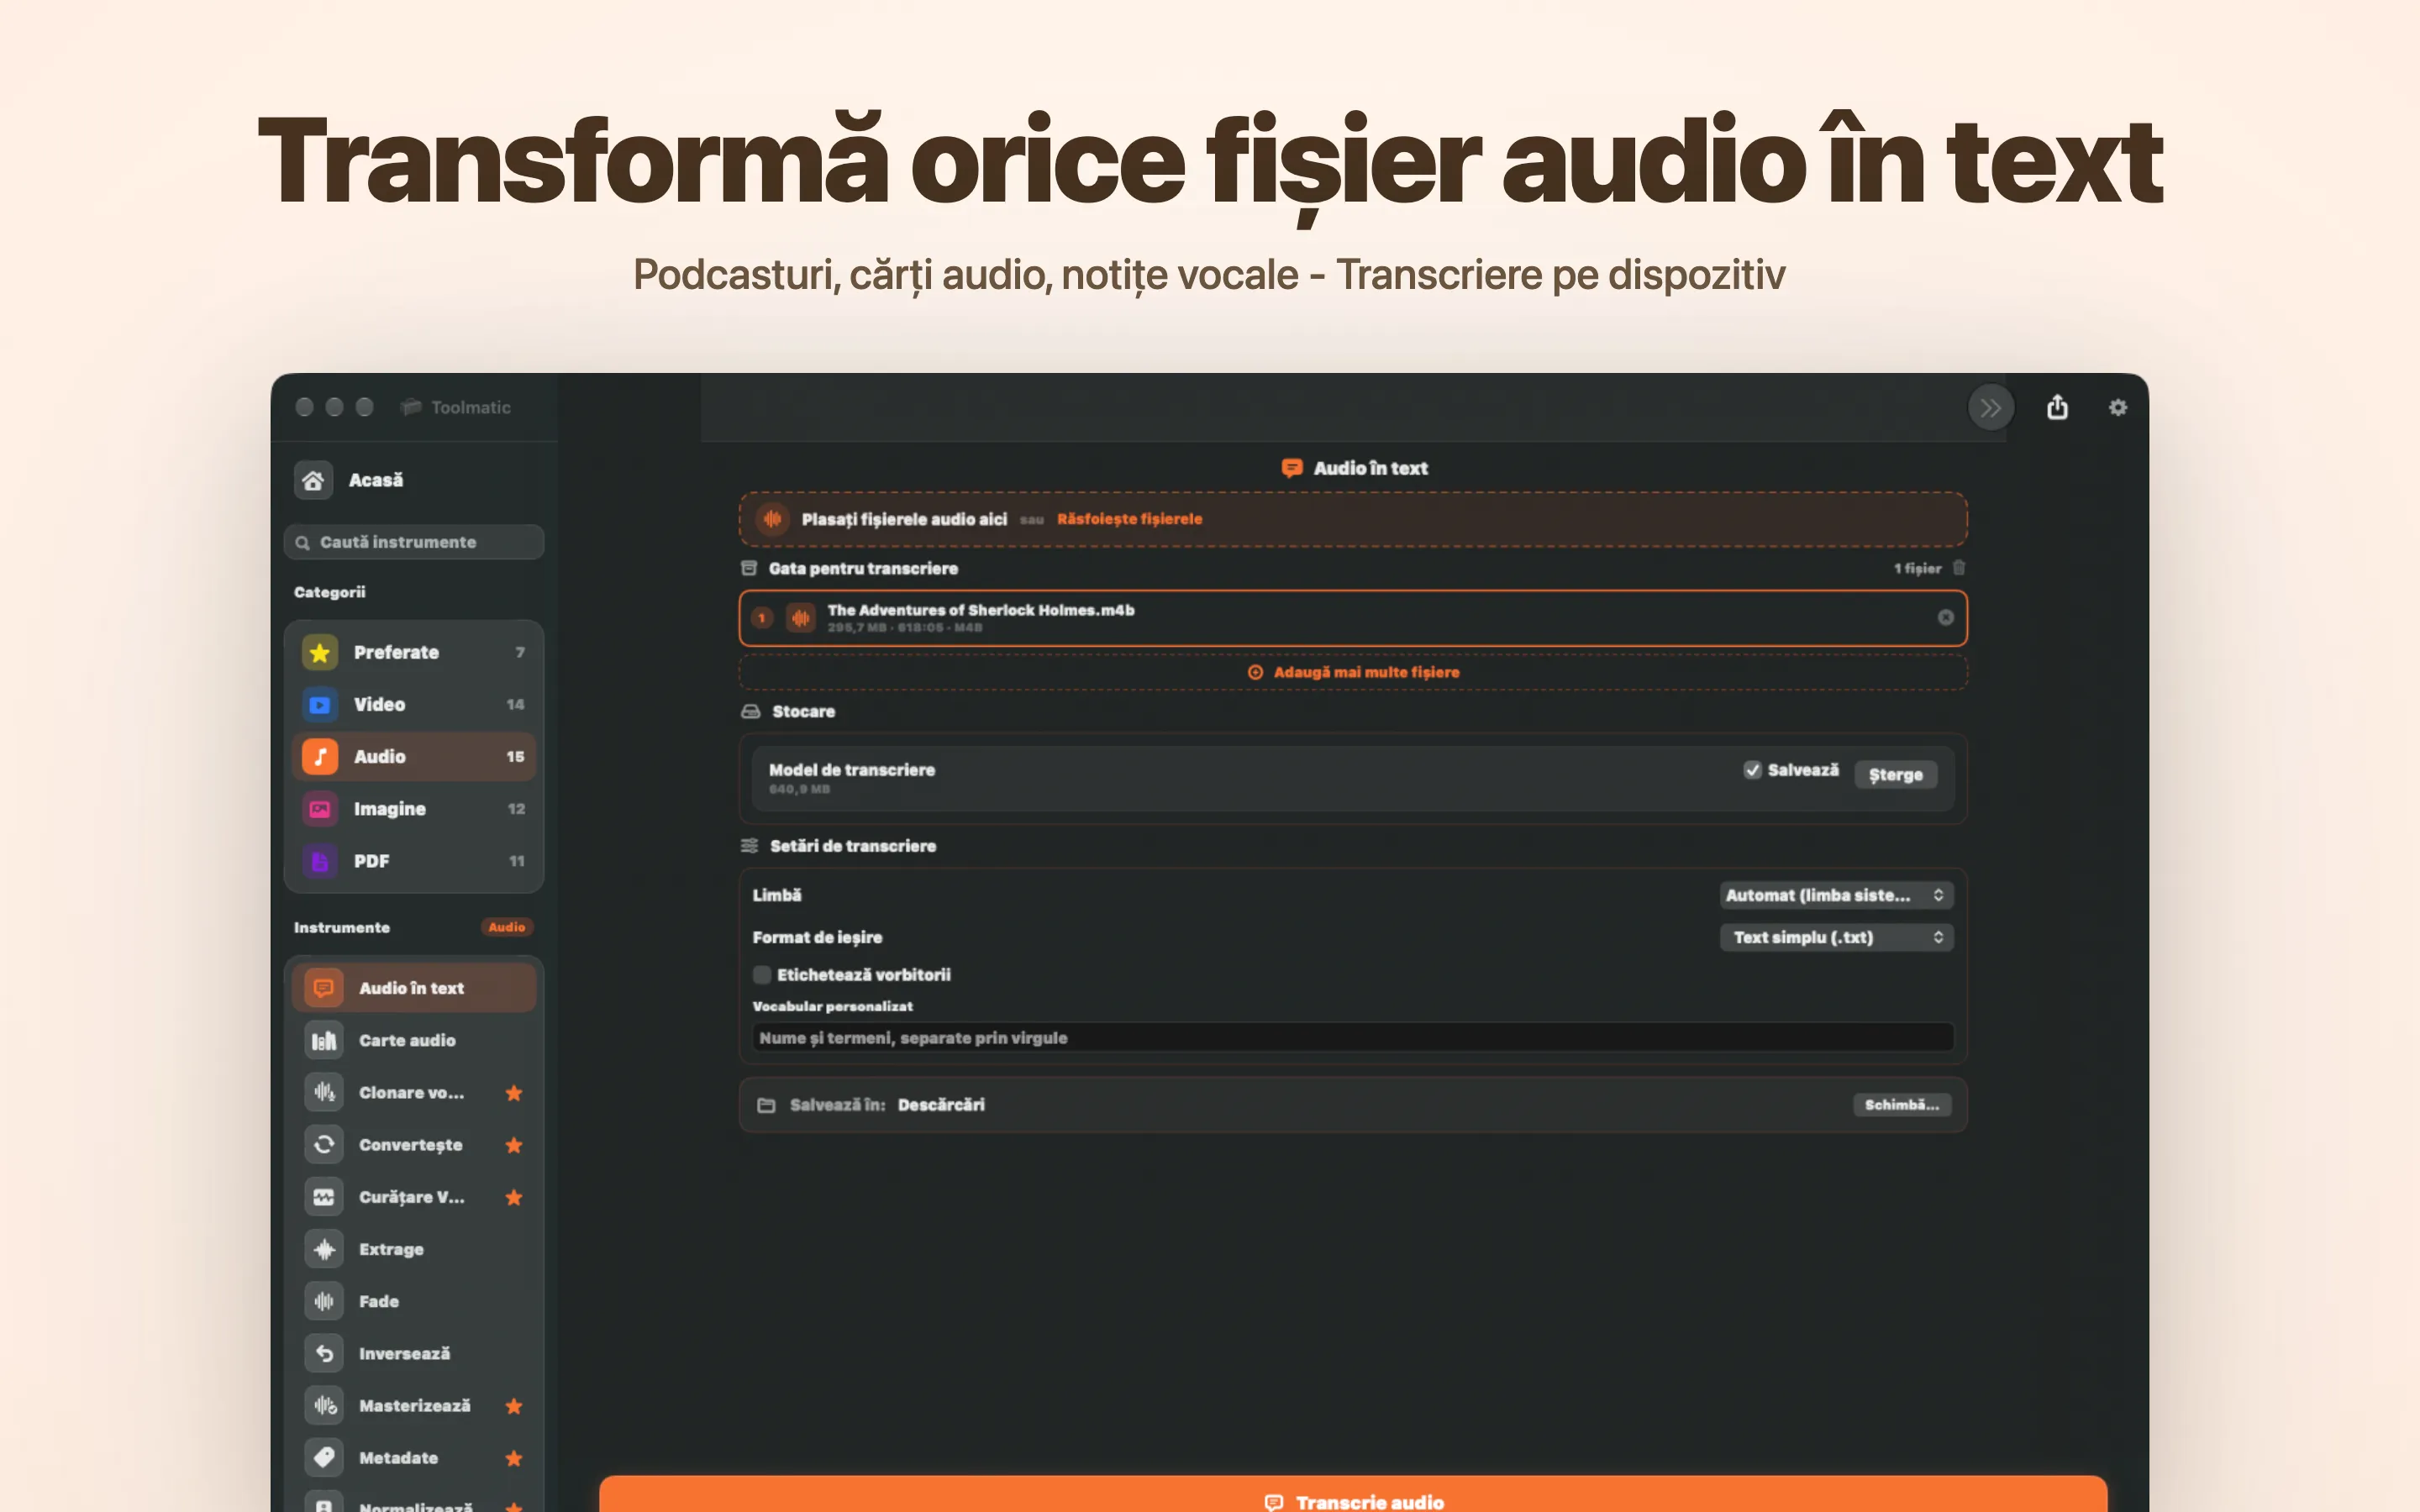This screenshot has width=2420, height=1512.
Task: Remove Sherlock Holmes file with X icon
Action: (x=1946, y=617)
